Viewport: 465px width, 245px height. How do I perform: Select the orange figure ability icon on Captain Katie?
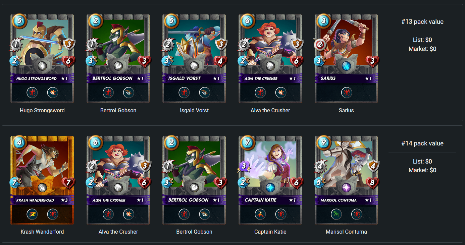260,214
